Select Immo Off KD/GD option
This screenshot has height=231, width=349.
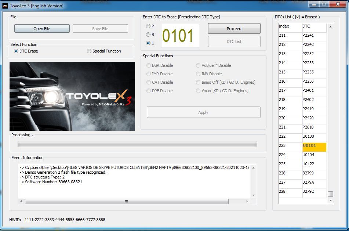[225, 82]
